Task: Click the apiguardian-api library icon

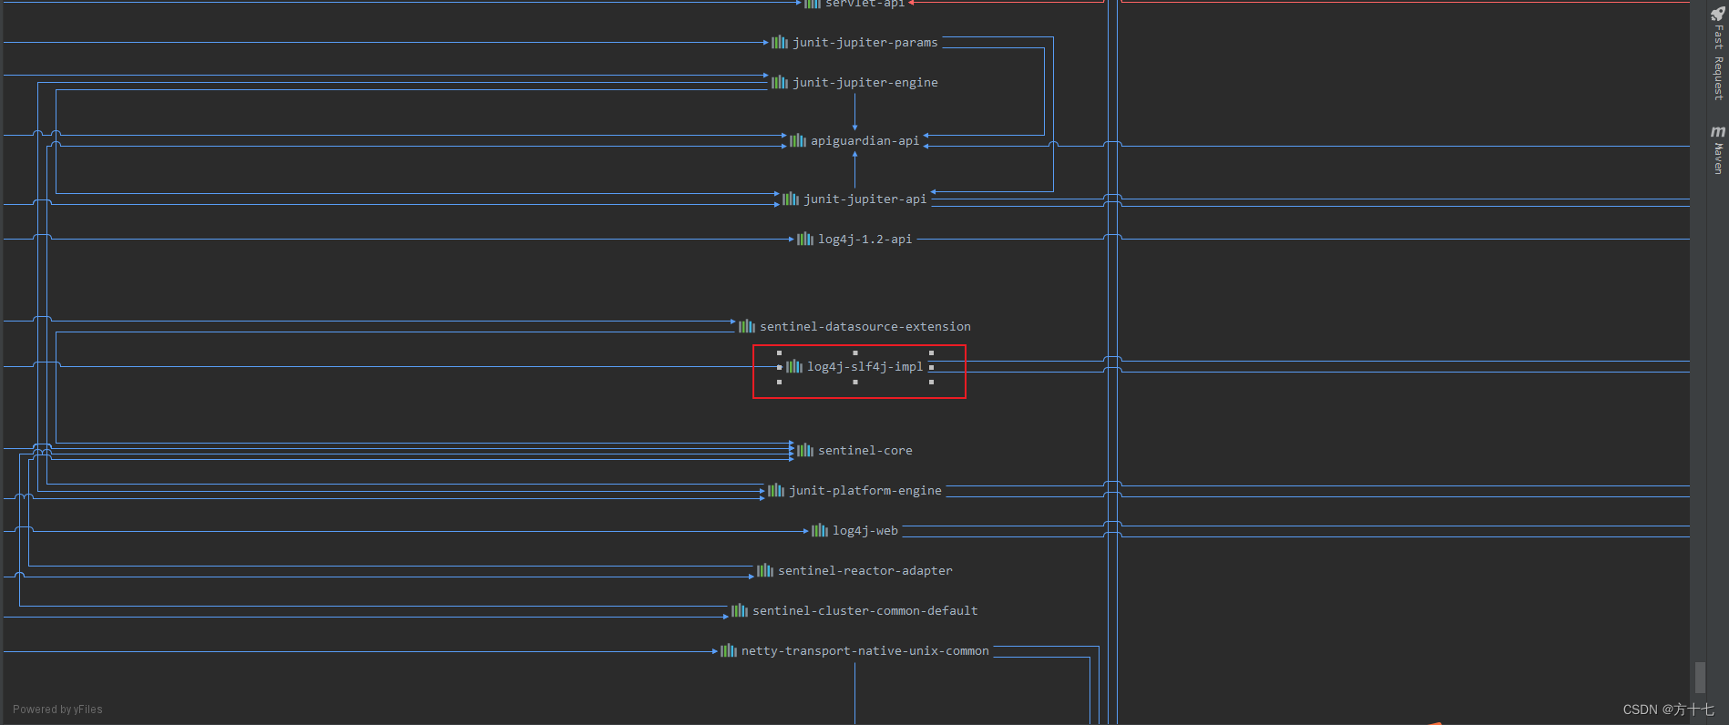Action: [798, 140]
